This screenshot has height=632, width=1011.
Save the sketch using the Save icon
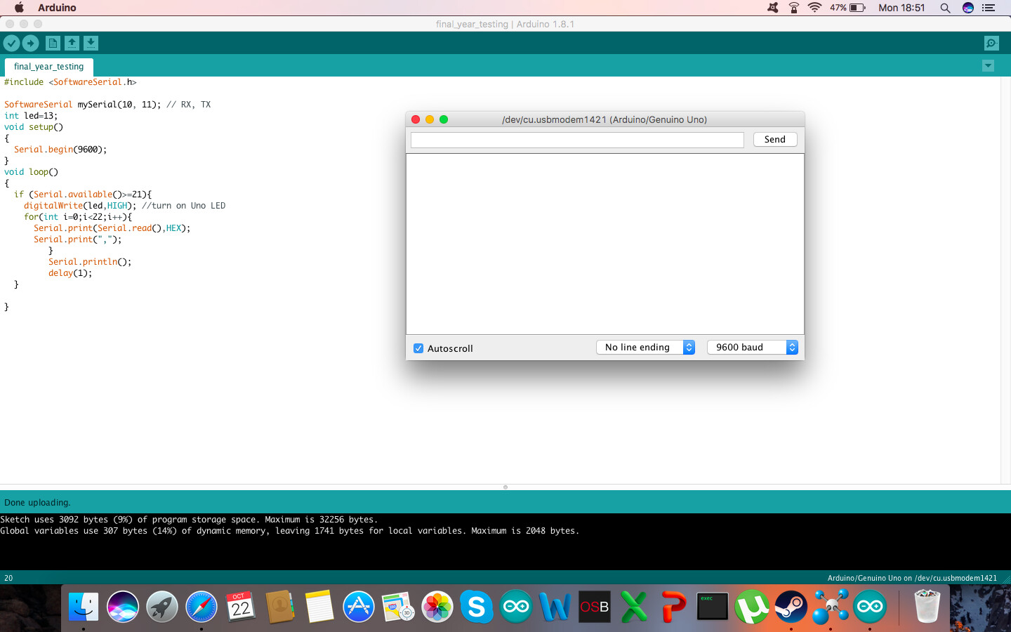tap(91, 43)
